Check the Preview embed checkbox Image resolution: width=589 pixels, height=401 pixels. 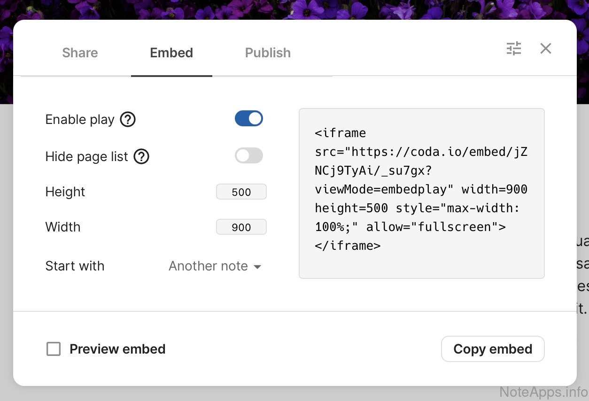(54, 349)
